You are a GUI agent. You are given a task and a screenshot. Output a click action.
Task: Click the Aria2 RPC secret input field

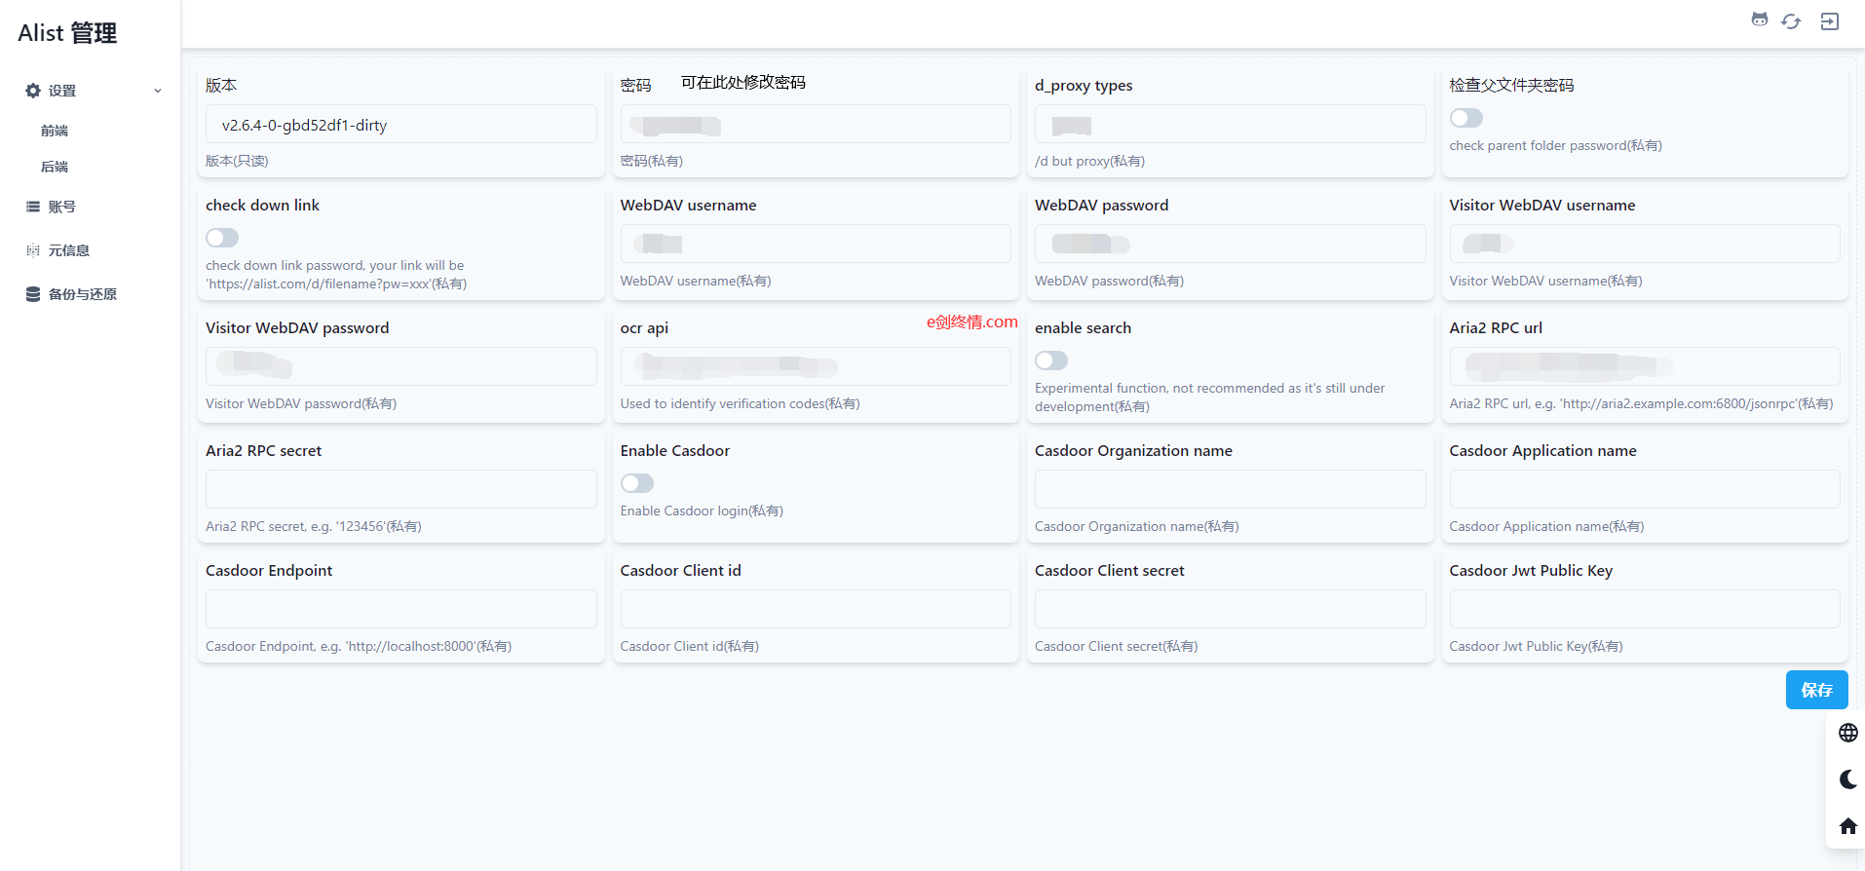point(400,489)
